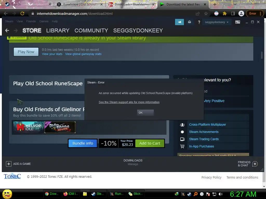Open the STORE tab in Steam
266x199 pixels.
[x=32, y=31]
